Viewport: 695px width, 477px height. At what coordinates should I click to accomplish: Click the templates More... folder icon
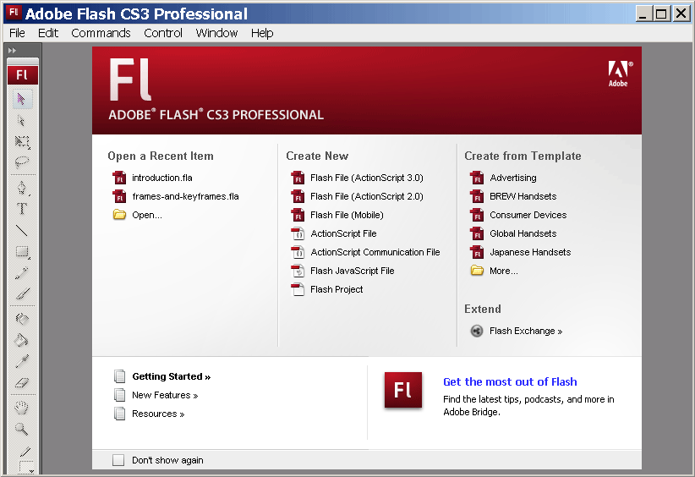click(x=477, y=270)
